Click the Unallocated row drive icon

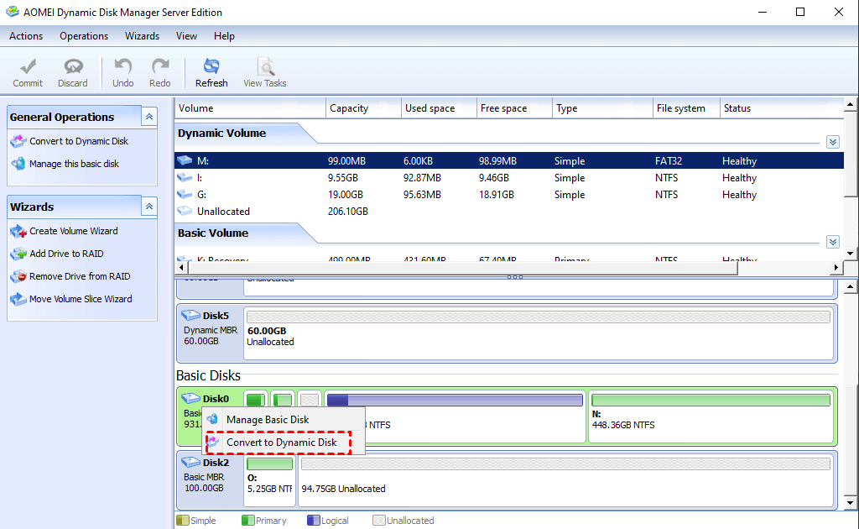point(185,211)
